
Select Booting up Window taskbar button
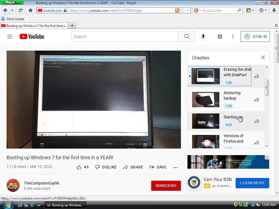65,205
